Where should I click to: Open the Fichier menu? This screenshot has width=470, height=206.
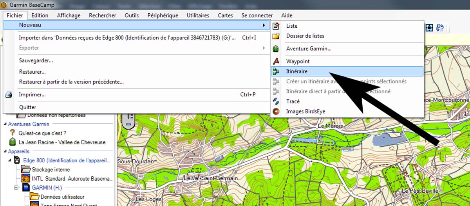(15, 15)
